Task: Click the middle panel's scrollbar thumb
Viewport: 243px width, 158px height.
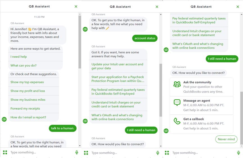Action: [x=161, y=89]
